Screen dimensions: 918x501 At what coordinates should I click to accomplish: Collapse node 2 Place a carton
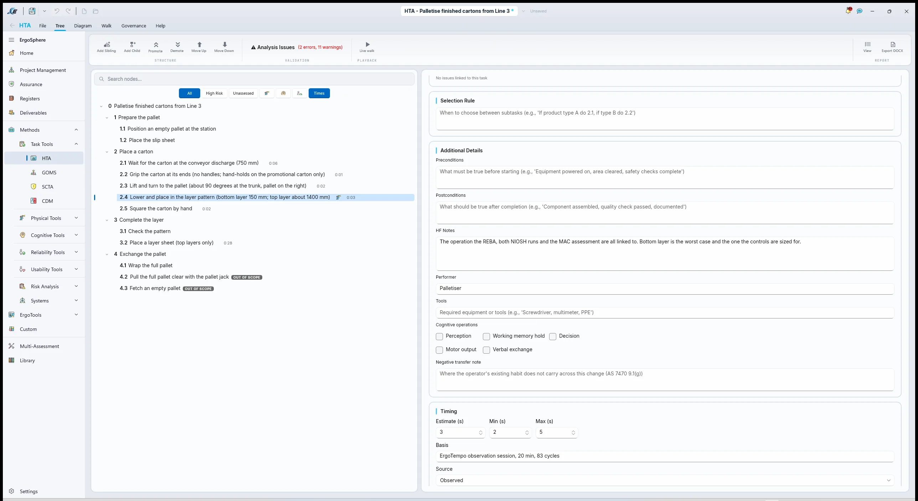107,152
